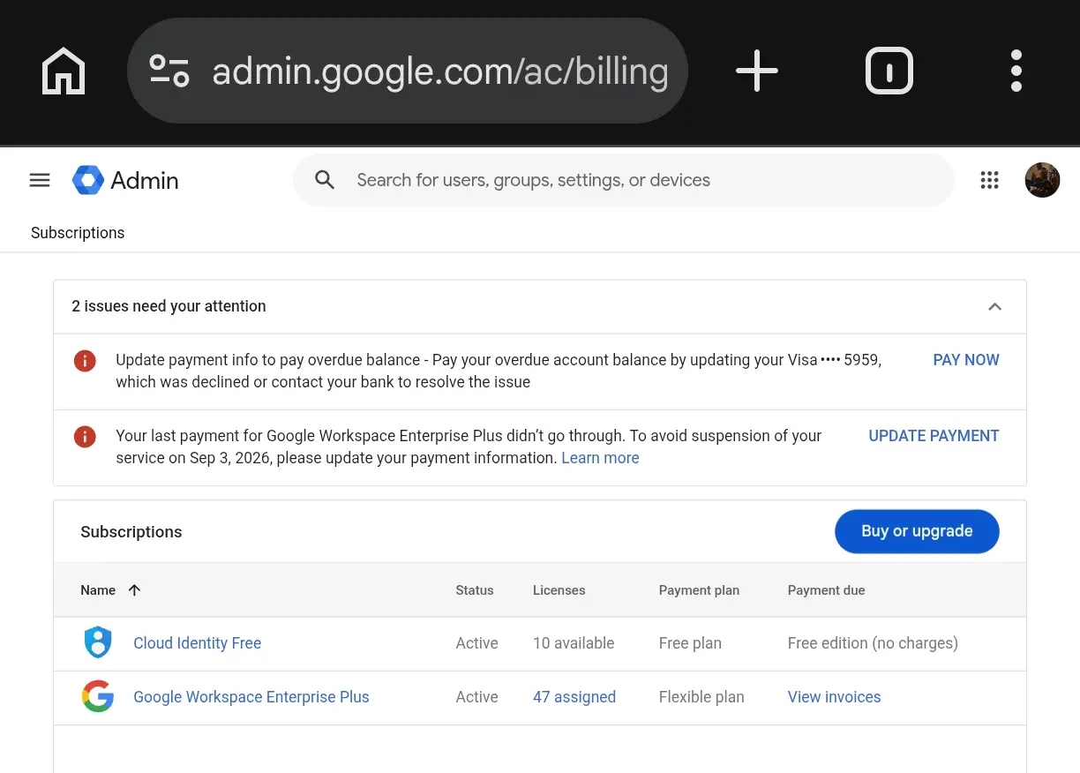Viewport: 1080px width, 773px height.
Task: Click the Google G logo in Workspace row
Action: coord(98,696)
